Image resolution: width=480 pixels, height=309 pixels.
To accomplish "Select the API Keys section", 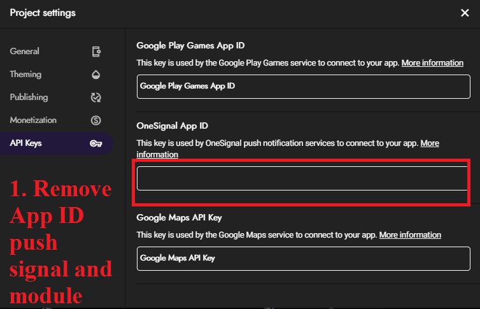I will click(x=57, y=143).
